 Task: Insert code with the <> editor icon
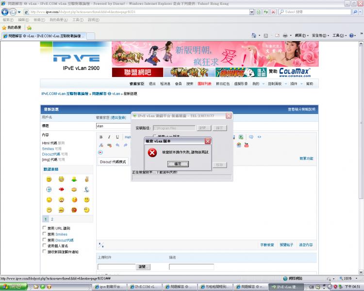point(259,137)
